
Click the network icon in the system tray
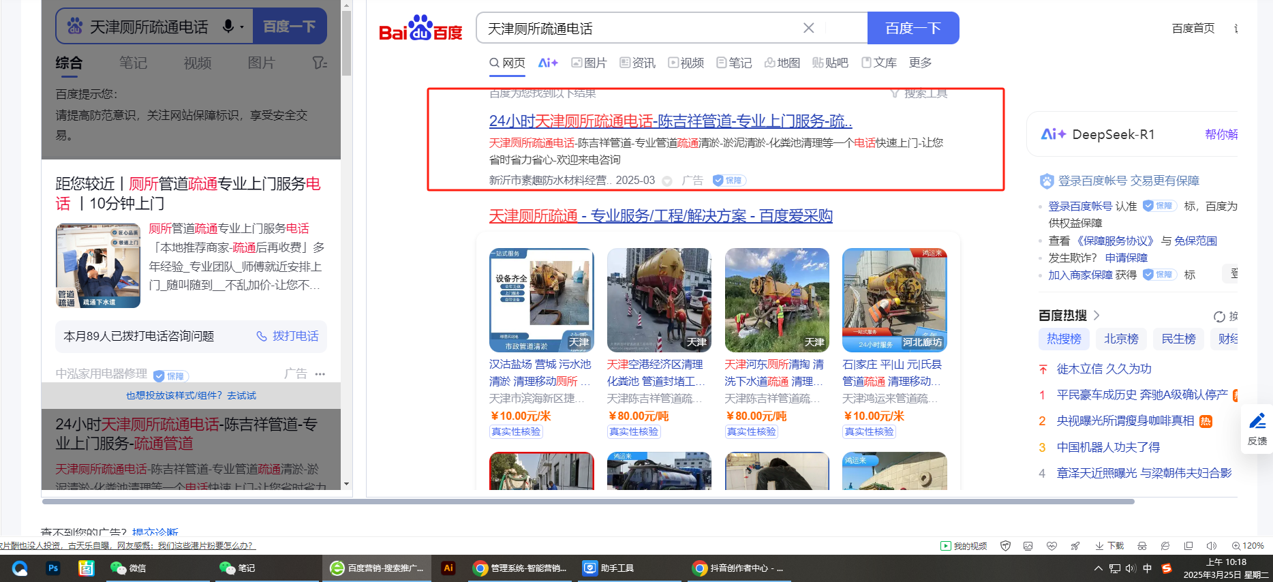pyautogui.click(x=1115, y=568)
